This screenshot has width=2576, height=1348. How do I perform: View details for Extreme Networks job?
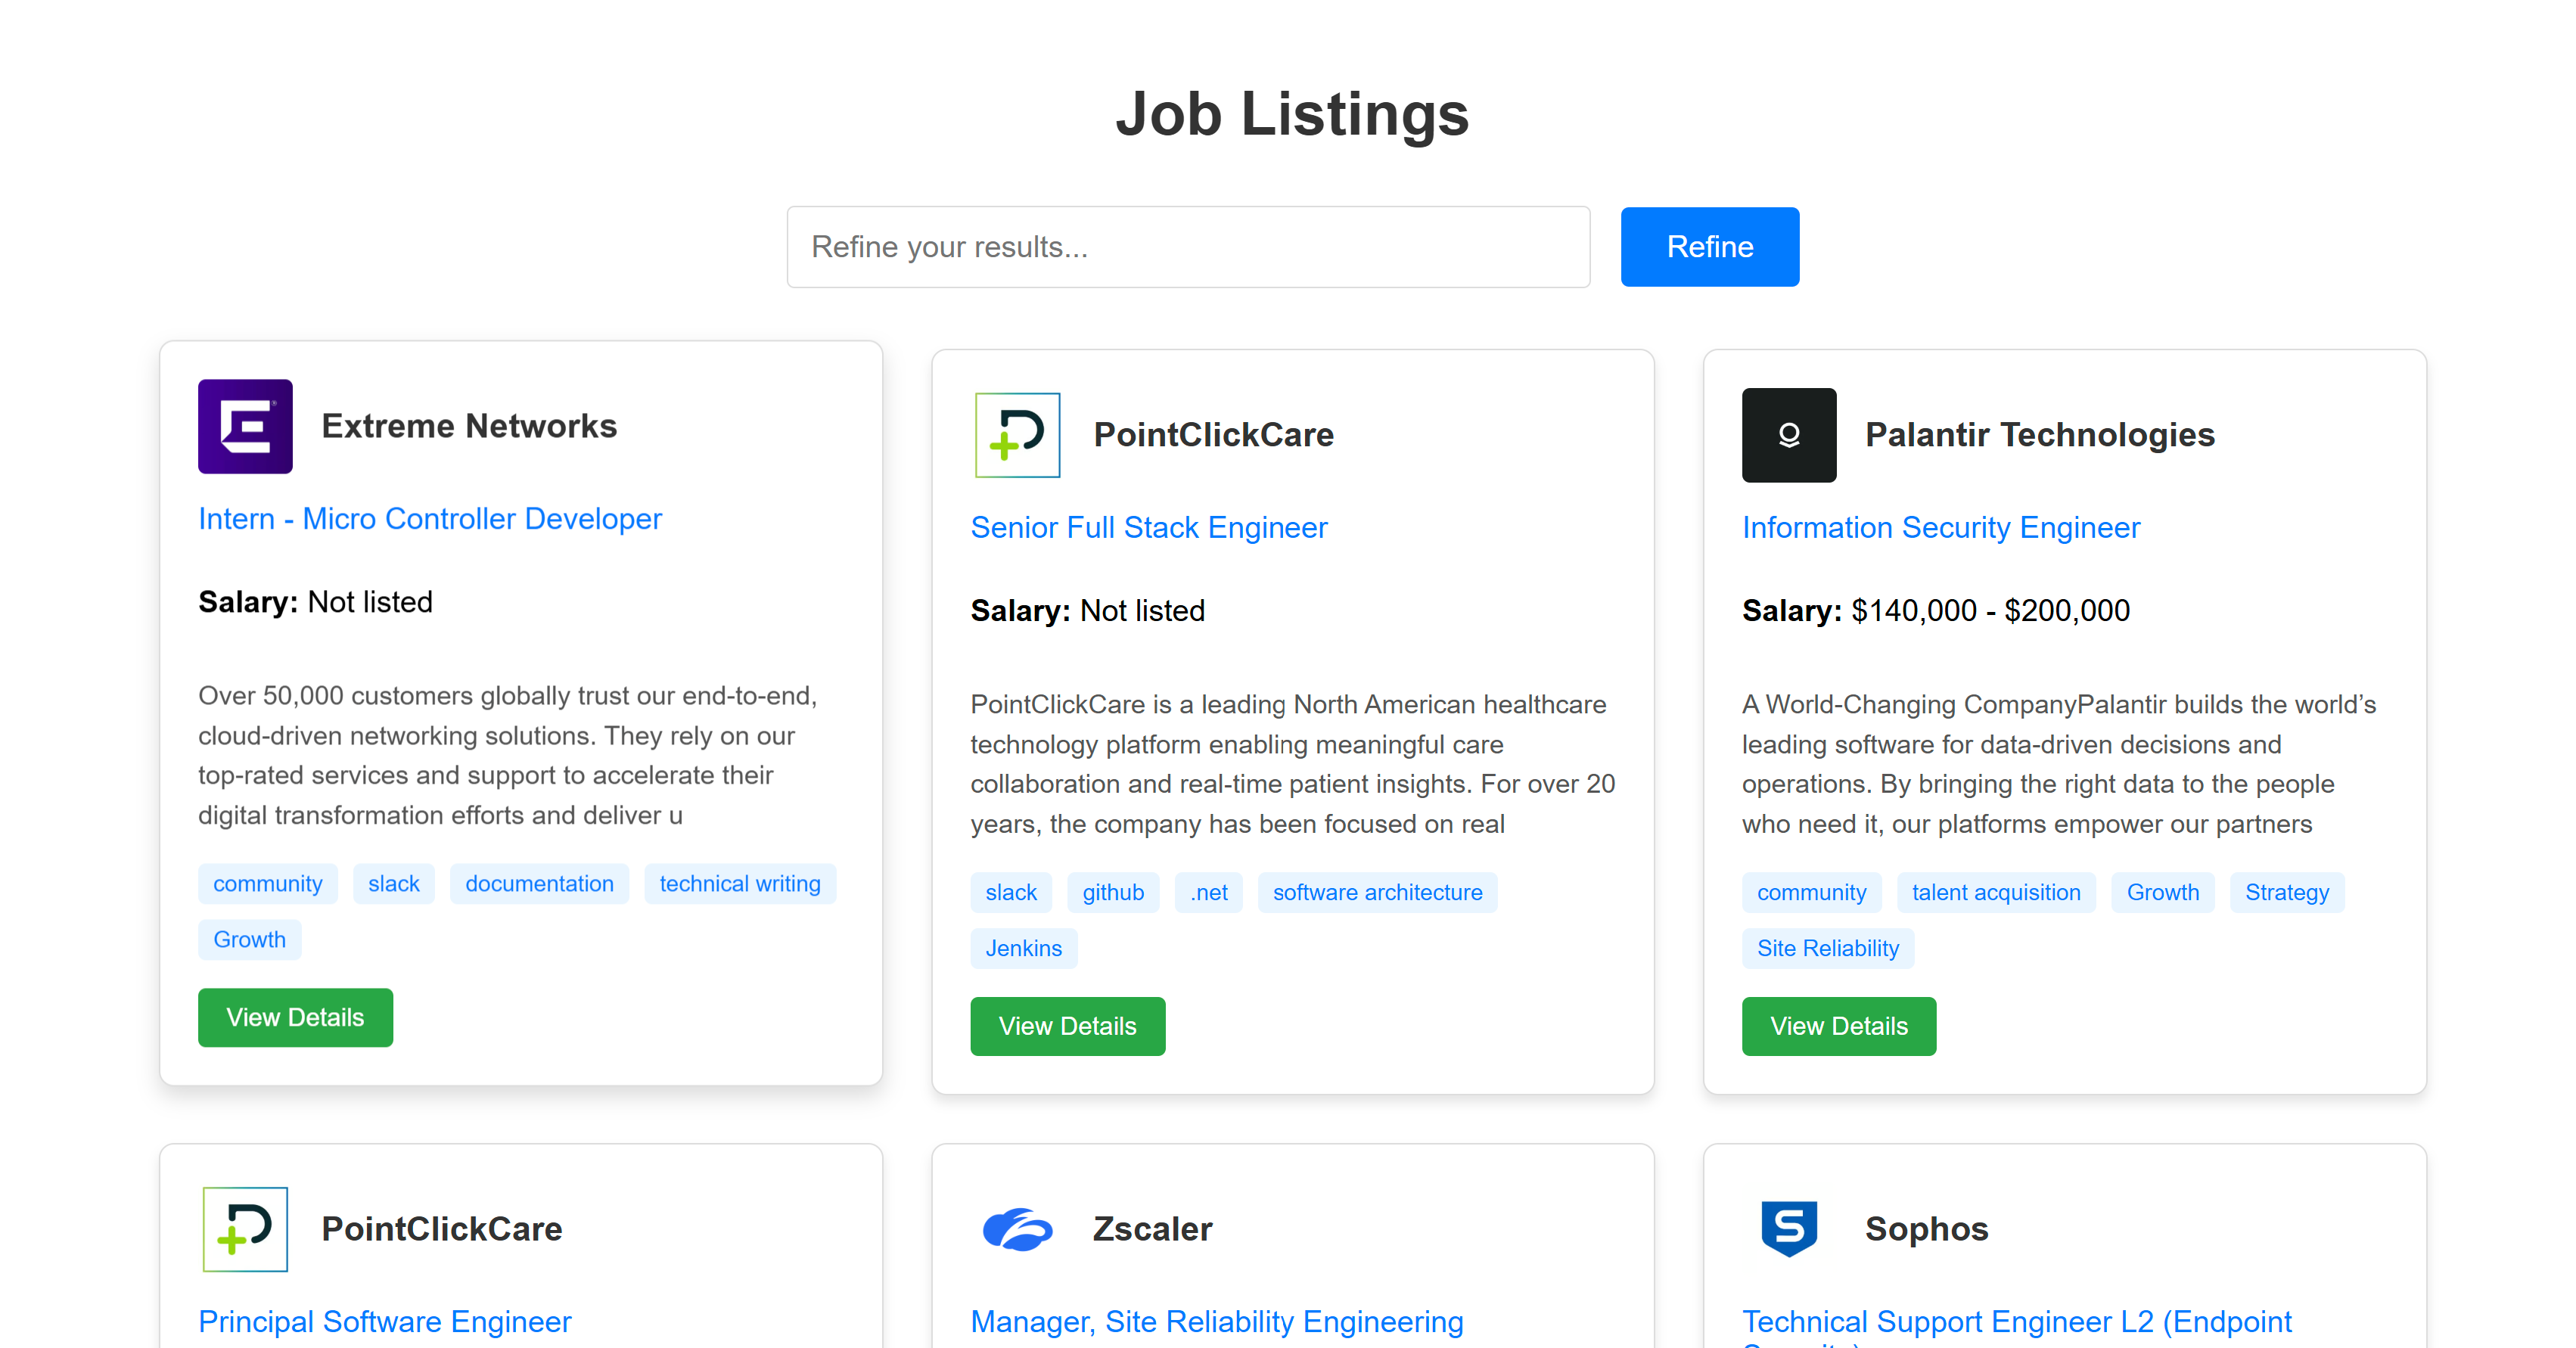tap(295, 1018)
